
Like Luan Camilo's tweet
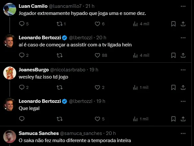(97, 24)
